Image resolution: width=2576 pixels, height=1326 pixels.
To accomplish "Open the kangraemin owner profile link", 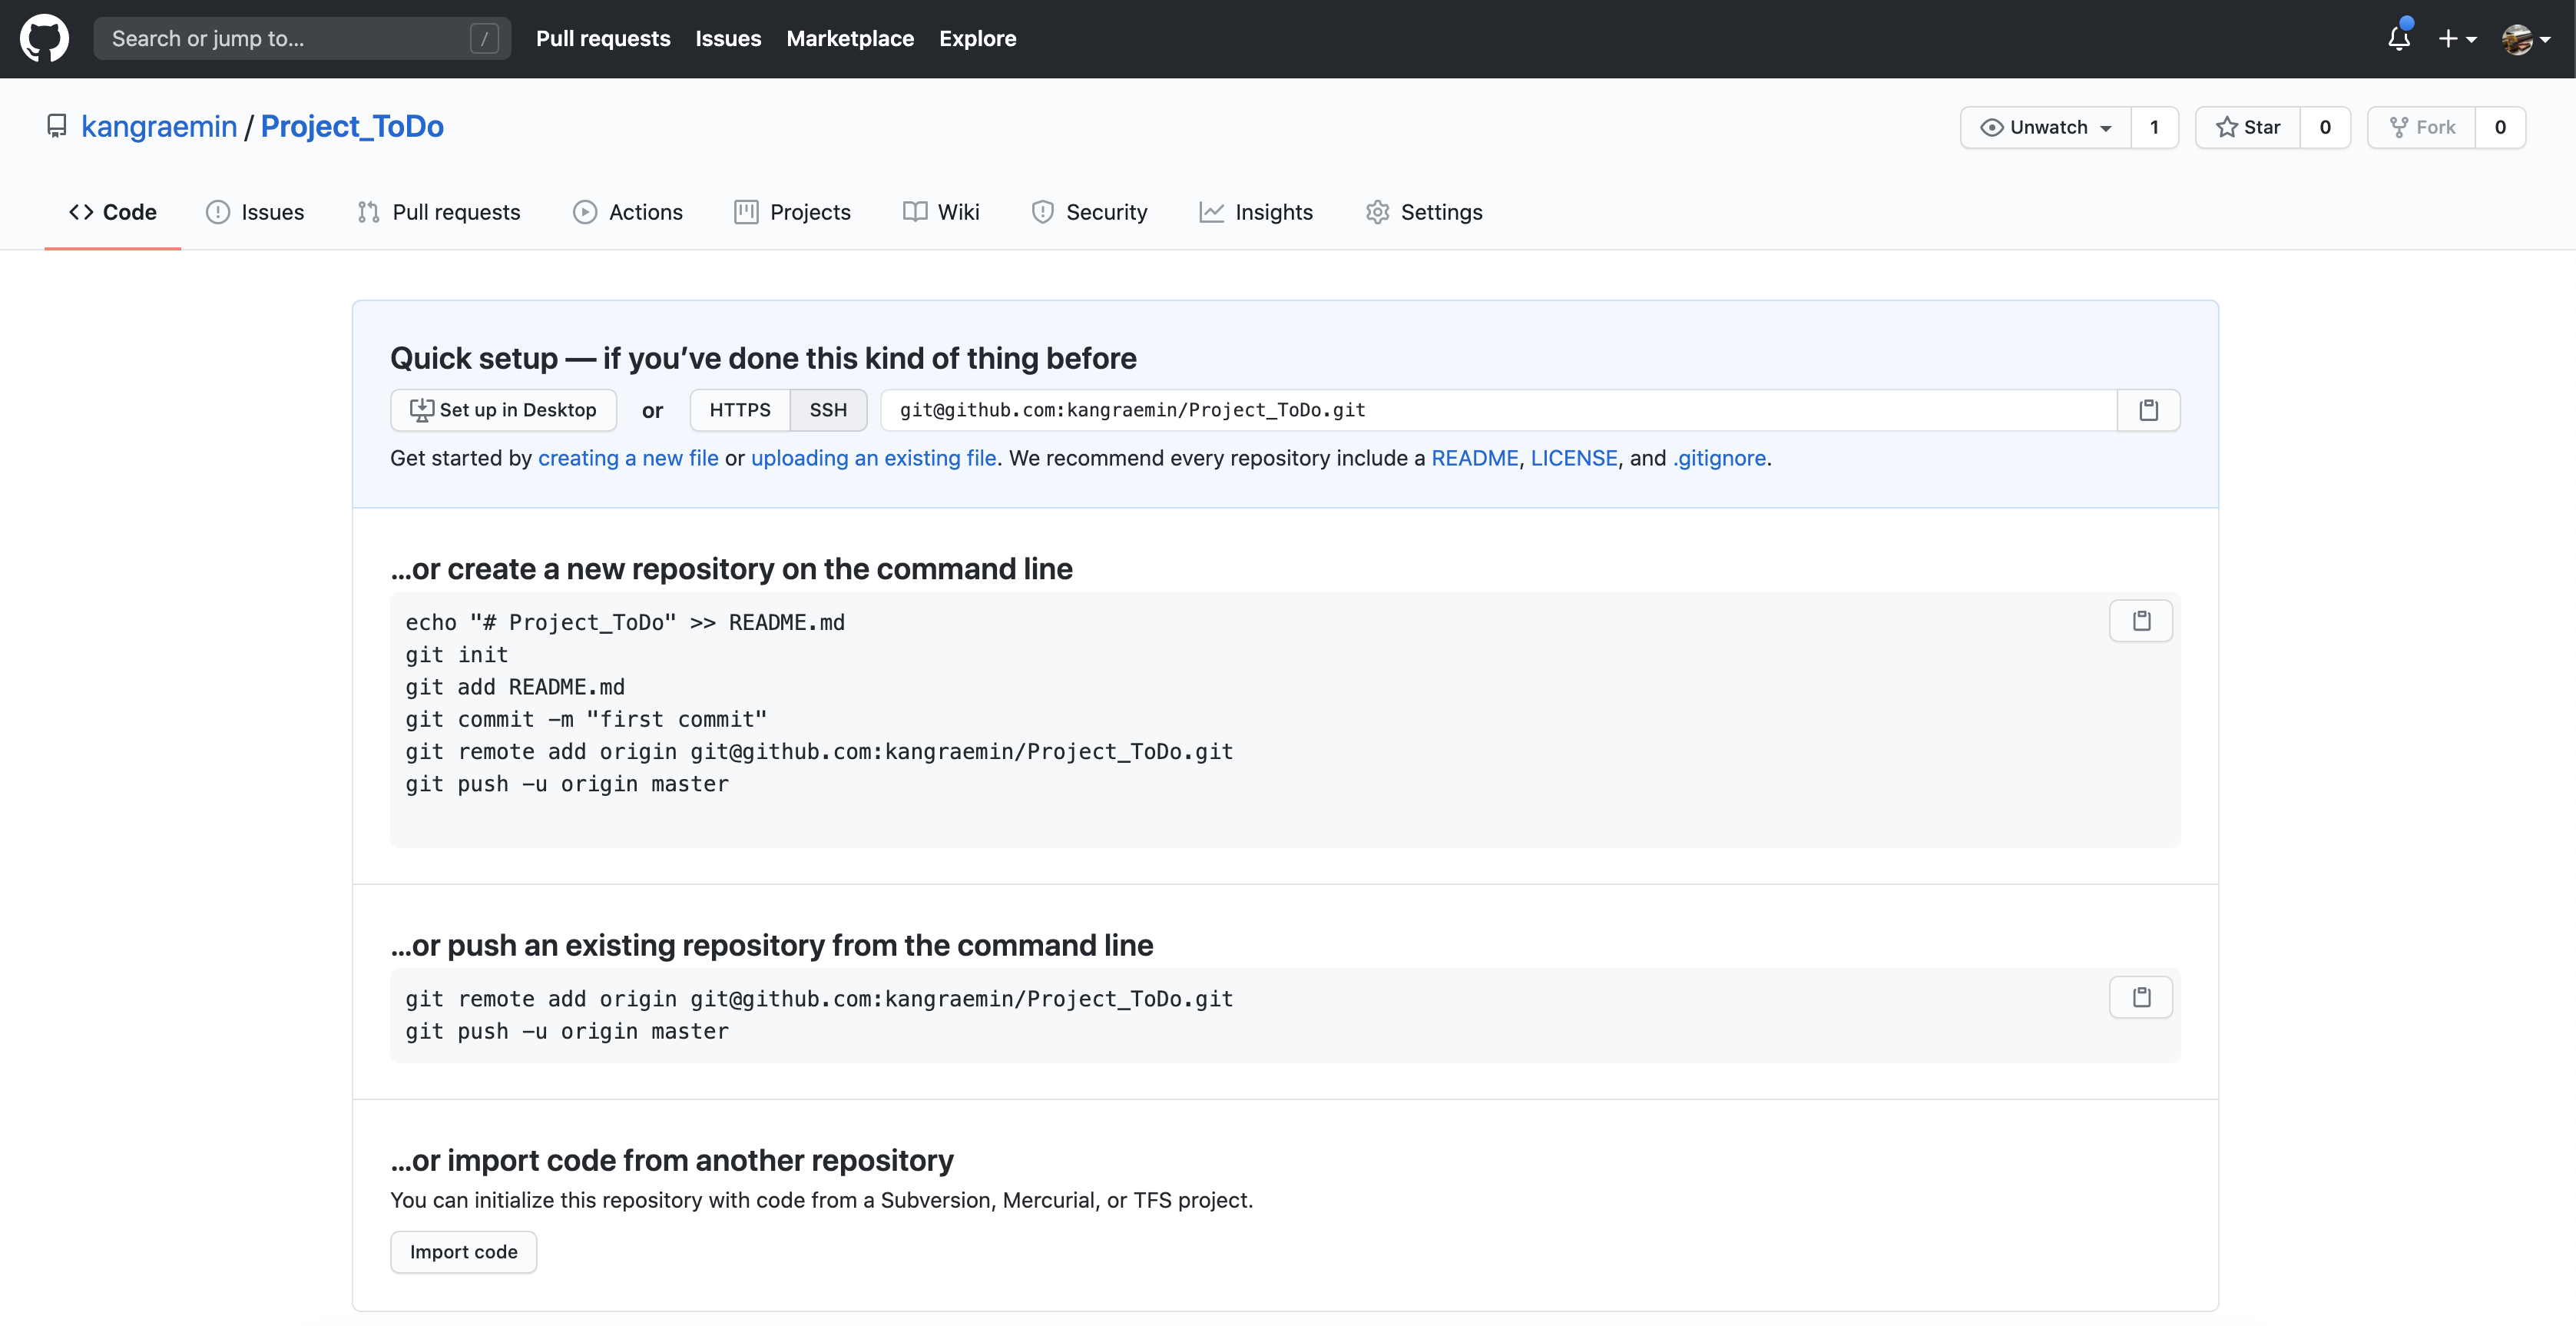I will (x=159, y=126).
